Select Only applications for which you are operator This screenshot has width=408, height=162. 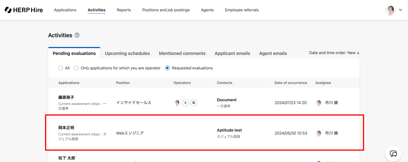76,68
